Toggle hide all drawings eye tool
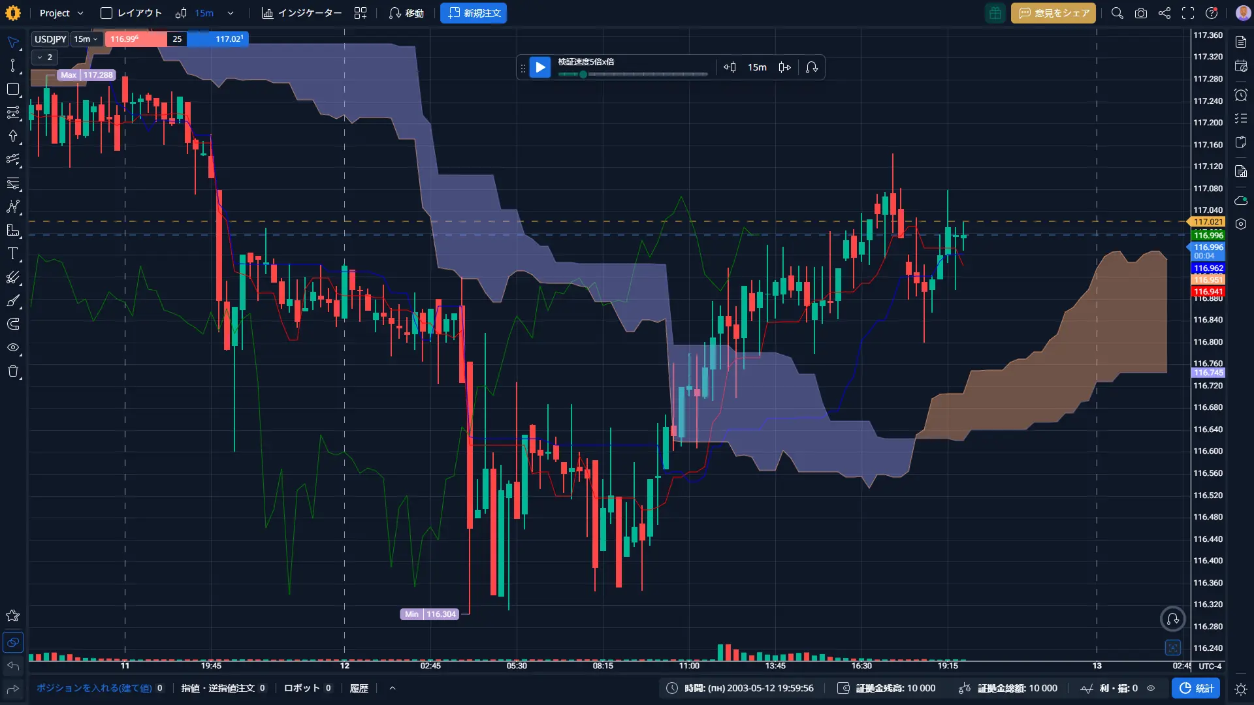This screenshot has height=705, width=1254. coord(12,348)
